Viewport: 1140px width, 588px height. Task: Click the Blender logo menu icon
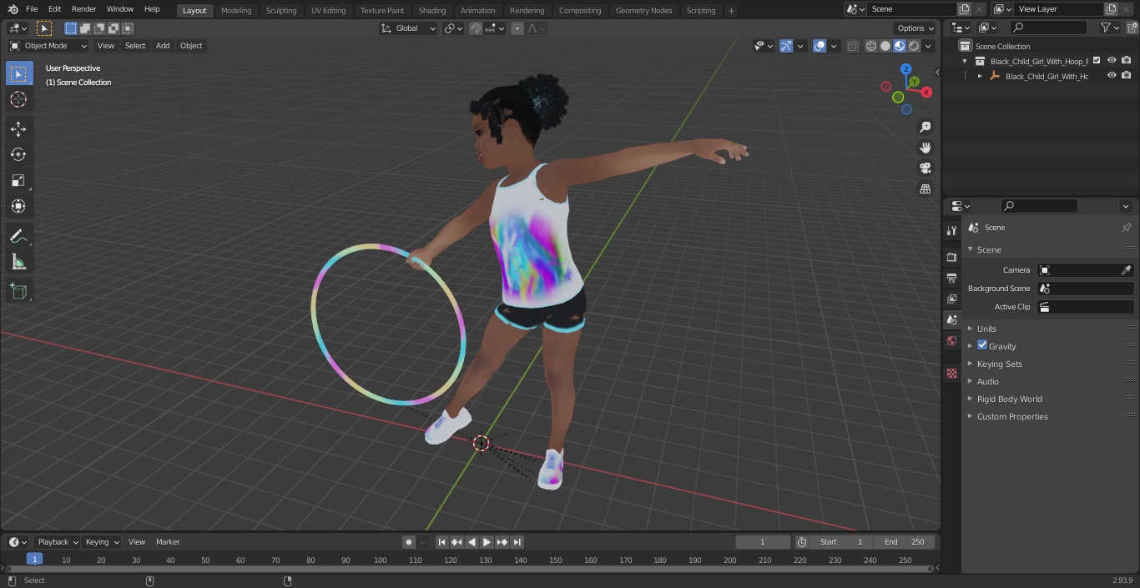(13, 9)
